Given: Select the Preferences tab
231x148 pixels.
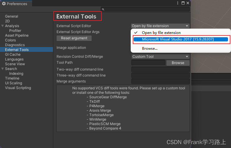Looking at the screenshot, I should [x=16, y=4].
